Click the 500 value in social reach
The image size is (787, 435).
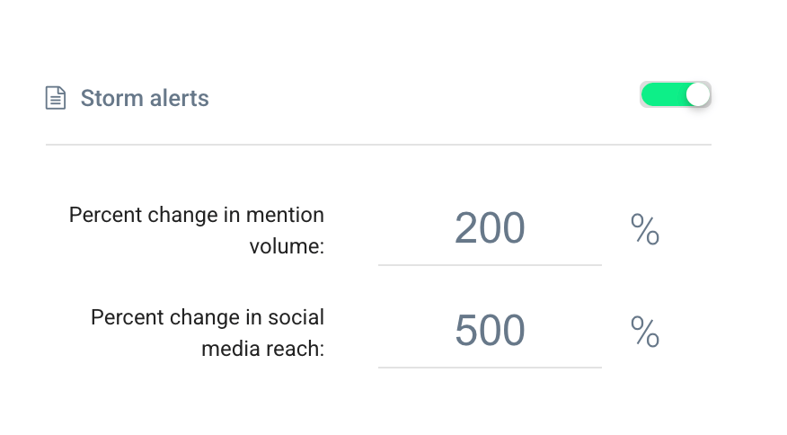point(490,331)
